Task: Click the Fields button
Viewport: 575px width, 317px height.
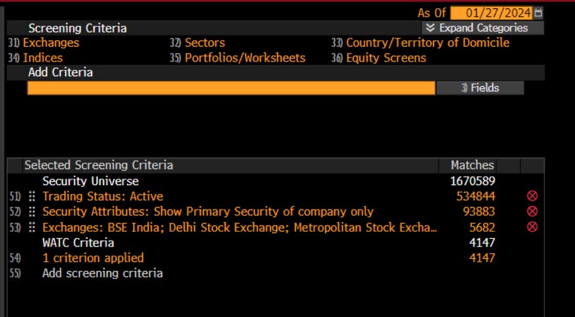Action: 480,88
